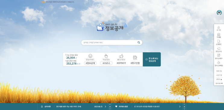Click the 2023-08-25 notice date
The height and width of the screenshot is (110, 224).
click(98, 107)
